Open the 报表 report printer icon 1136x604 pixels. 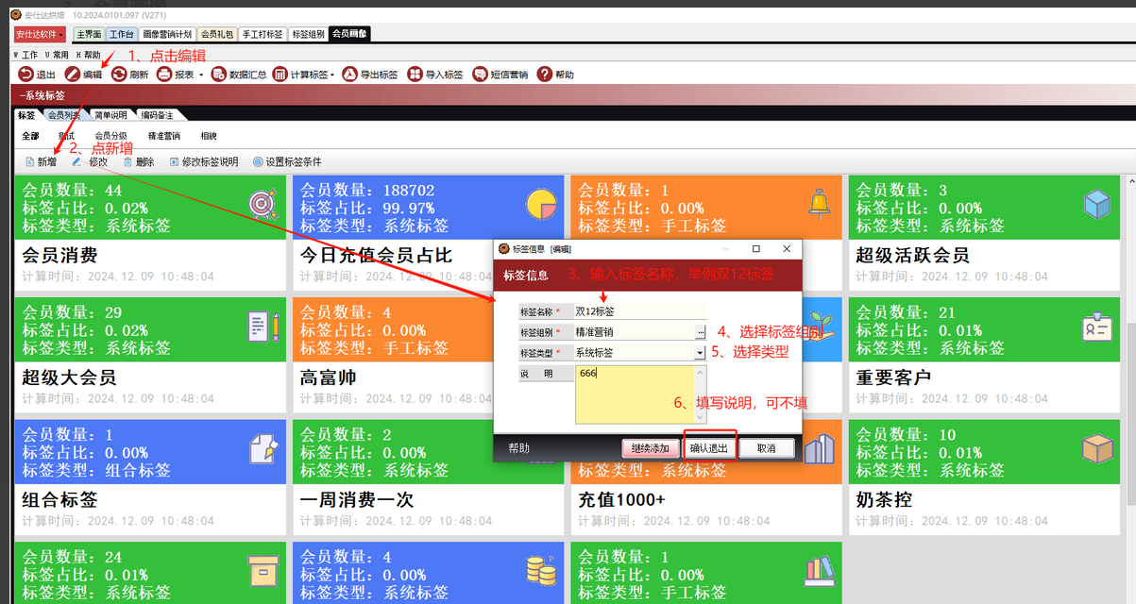click(164, 75)
